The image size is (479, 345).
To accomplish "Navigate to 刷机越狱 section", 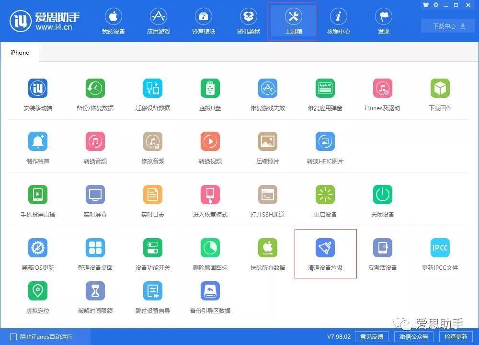I will [x=248, y=22].
